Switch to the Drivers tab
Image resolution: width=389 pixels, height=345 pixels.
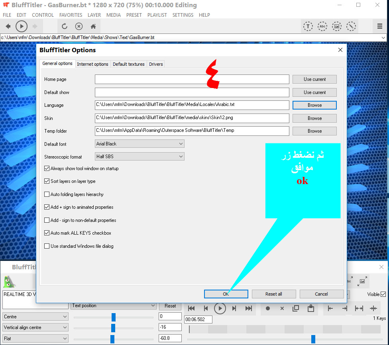[x=156, y=64]
